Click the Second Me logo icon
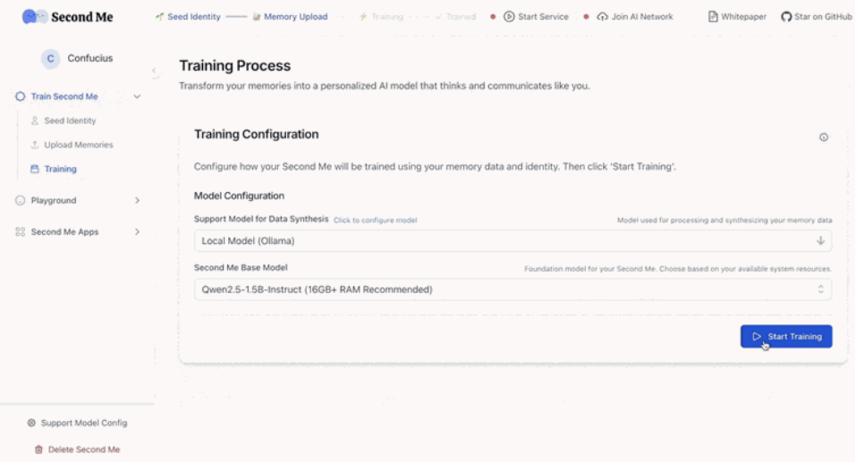 pyautogui.click(x=35, y=16)
